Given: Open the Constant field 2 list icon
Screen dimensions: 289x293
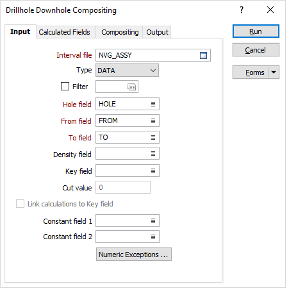Looking at the screenshot, I should click(x=153, y=237).
